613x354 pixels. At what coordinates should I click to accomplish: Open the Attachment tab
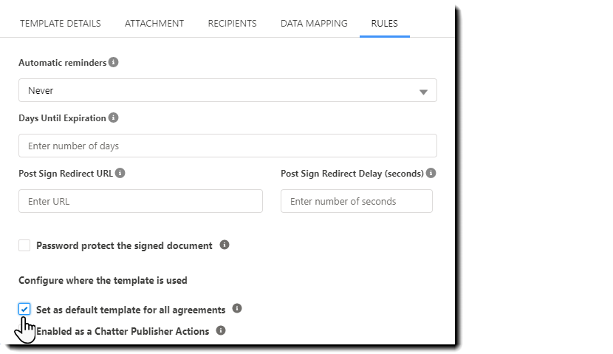click(x=154, y=24)
